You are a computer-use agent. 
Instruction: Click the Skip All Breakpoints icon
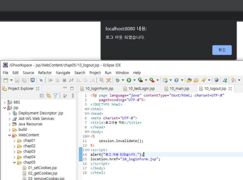click(x=41, y=80)
